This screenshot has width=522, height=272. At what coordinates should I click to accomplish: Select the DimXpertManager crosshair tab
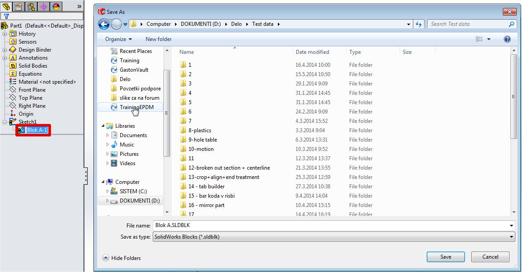click(x=44, y=6)
